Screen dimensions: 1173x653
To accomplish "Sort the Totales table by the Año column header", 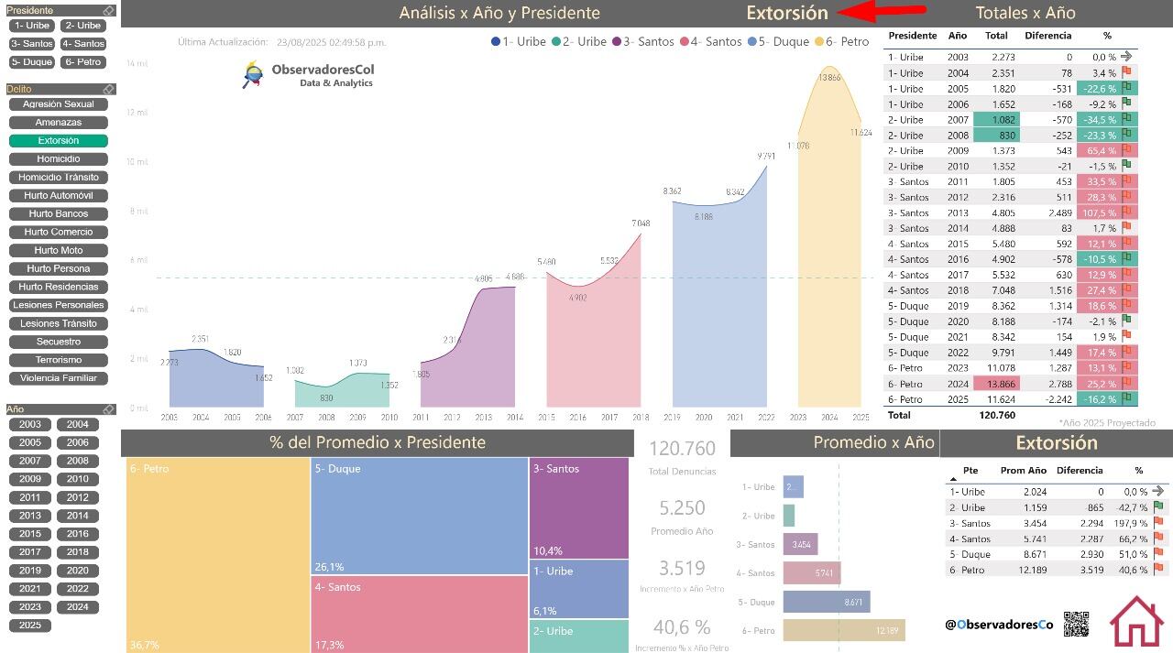I will 958,36.
